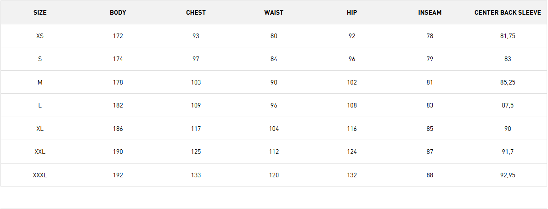Click the inseam value 88 cell
548x209 pixels.
(430, 175)
